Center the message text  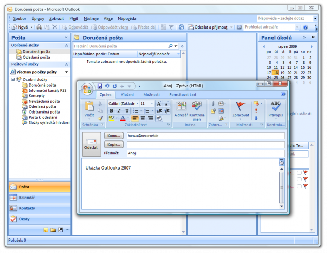(x=143, y=118)
